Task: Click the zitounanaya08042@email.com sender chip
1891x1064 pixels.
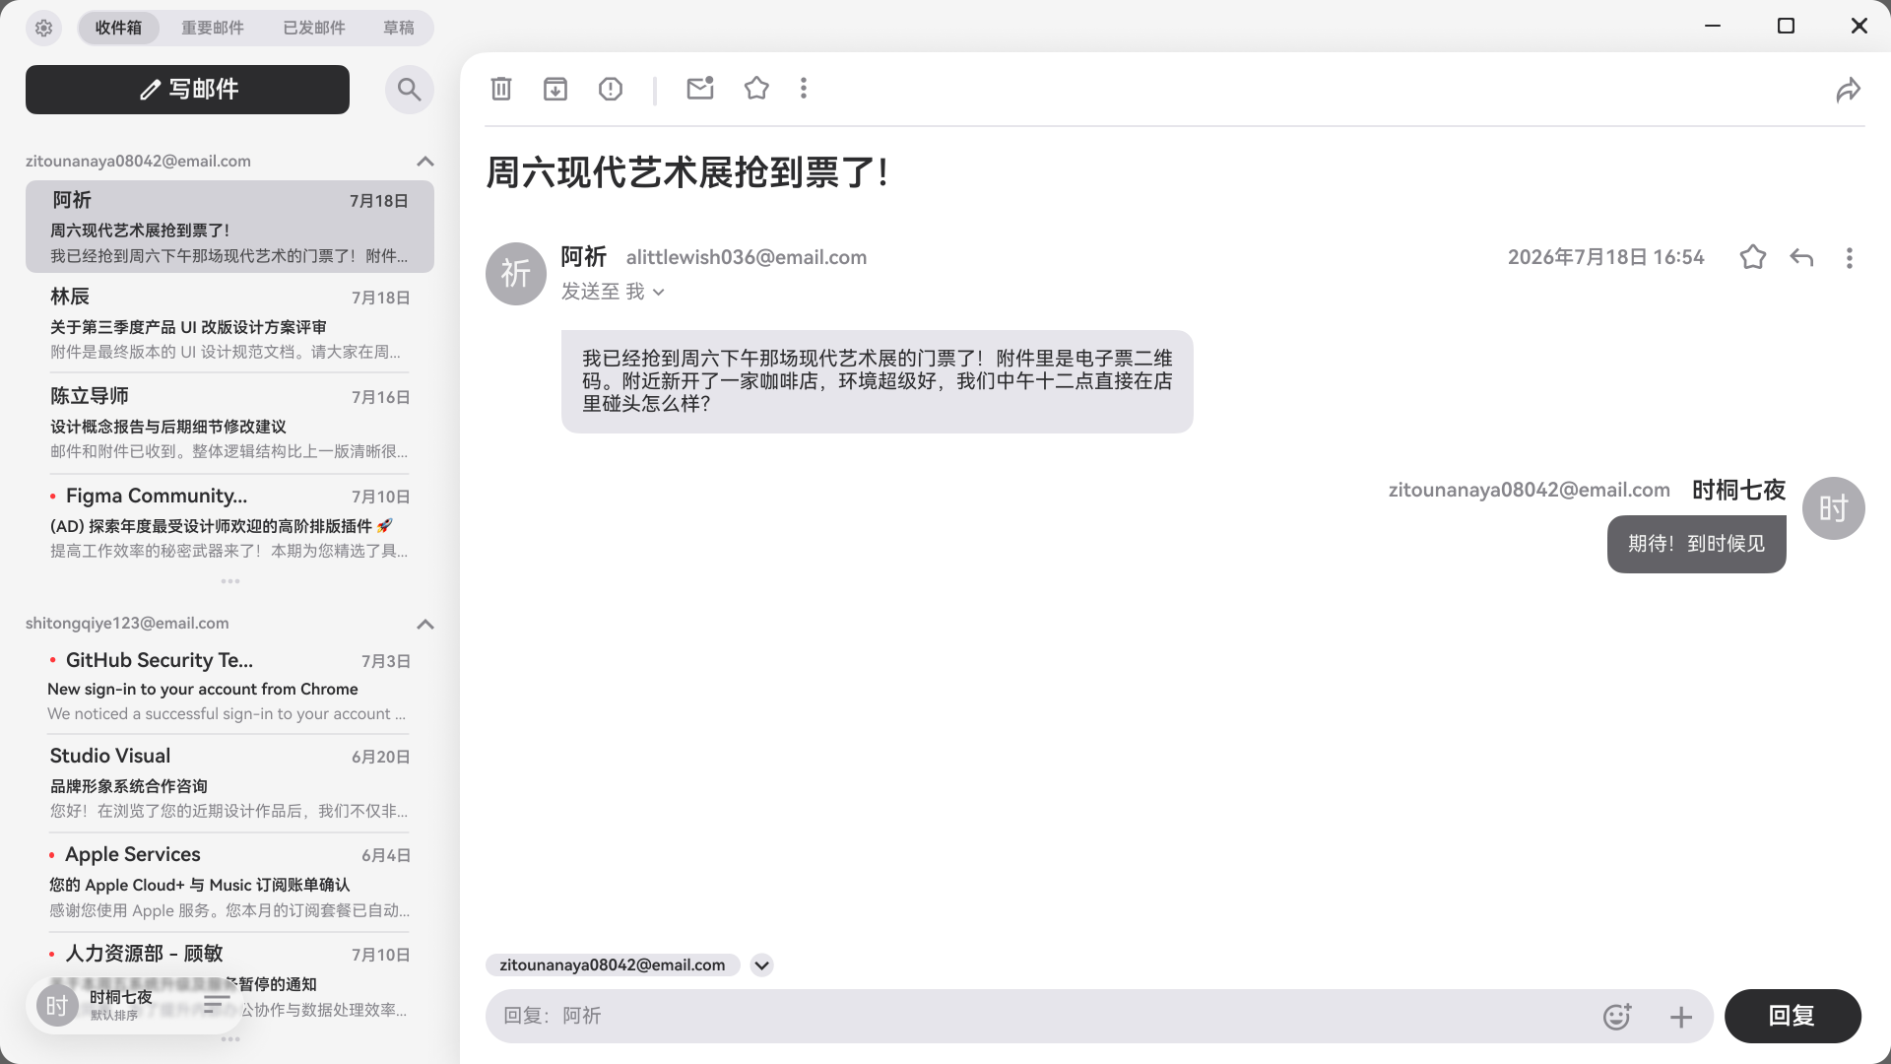Action: point(613,965)
